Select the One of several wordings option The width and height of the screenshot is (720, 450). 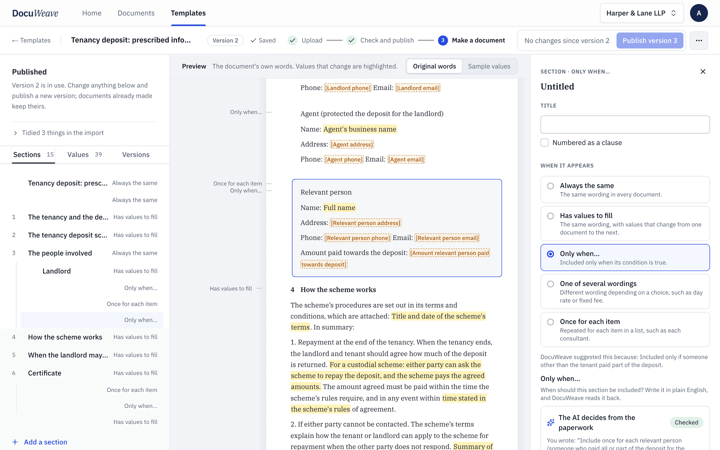[x=625, y=292]
